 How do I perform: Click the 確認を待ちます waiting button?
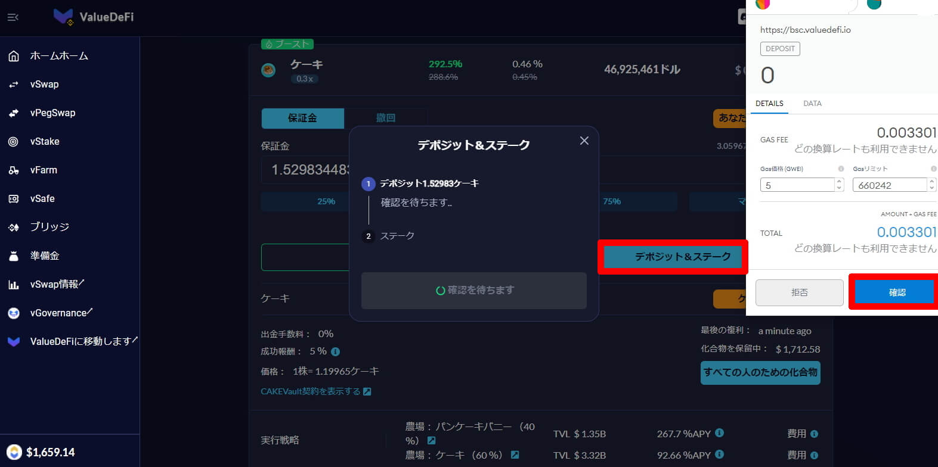(x=474, y=290)
